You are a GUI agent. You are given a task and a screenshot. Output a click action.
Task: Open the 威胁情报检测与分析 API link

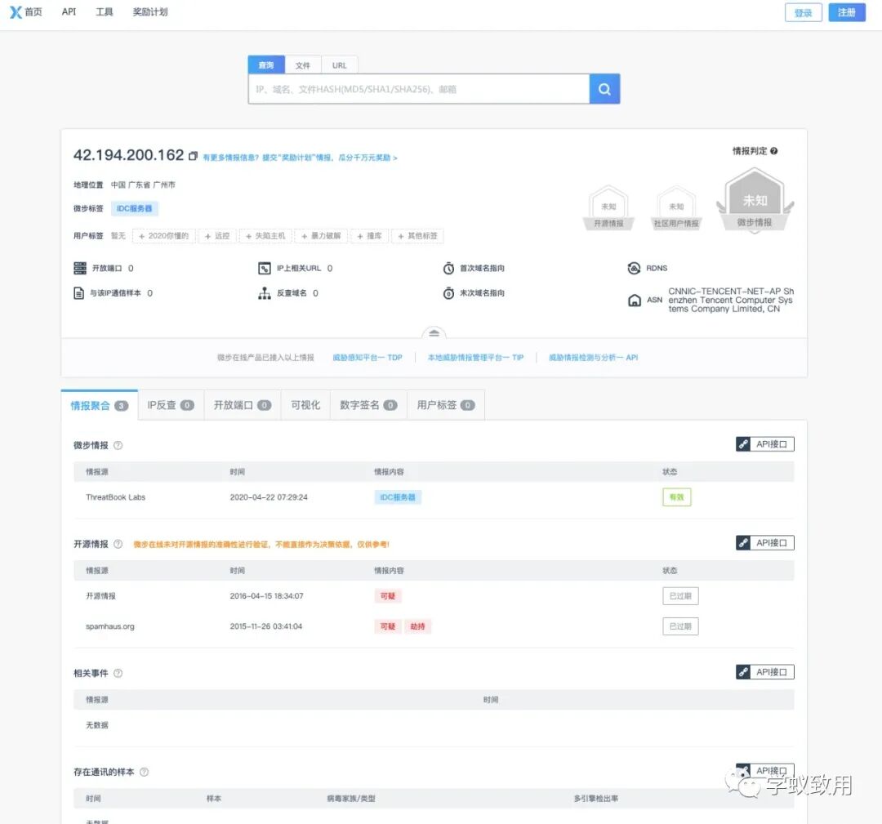point(593,358)
